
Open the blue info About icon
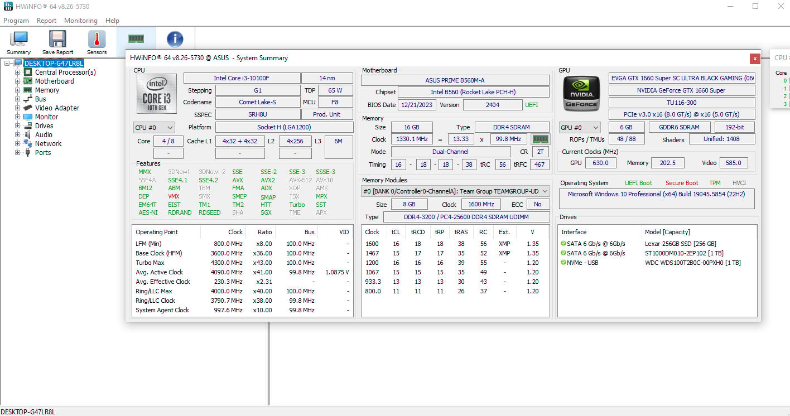tap(175, 38)
